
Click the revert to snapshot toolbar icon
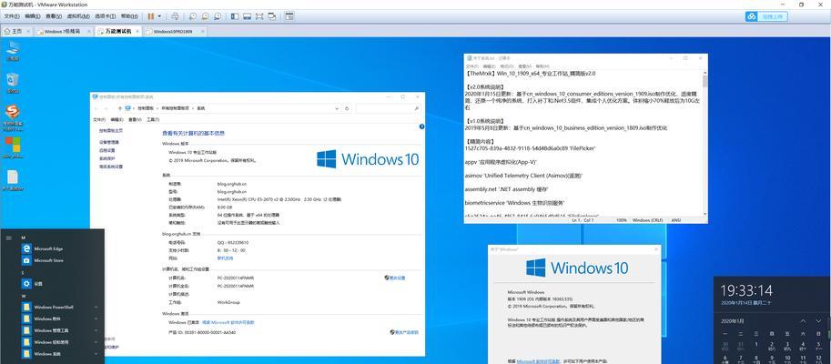(x=205, y=16)
